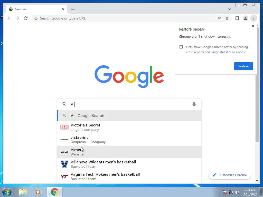
Task: Select Villanova Wildcats men's basketball suggestion
Action: [x=129, y=164]
